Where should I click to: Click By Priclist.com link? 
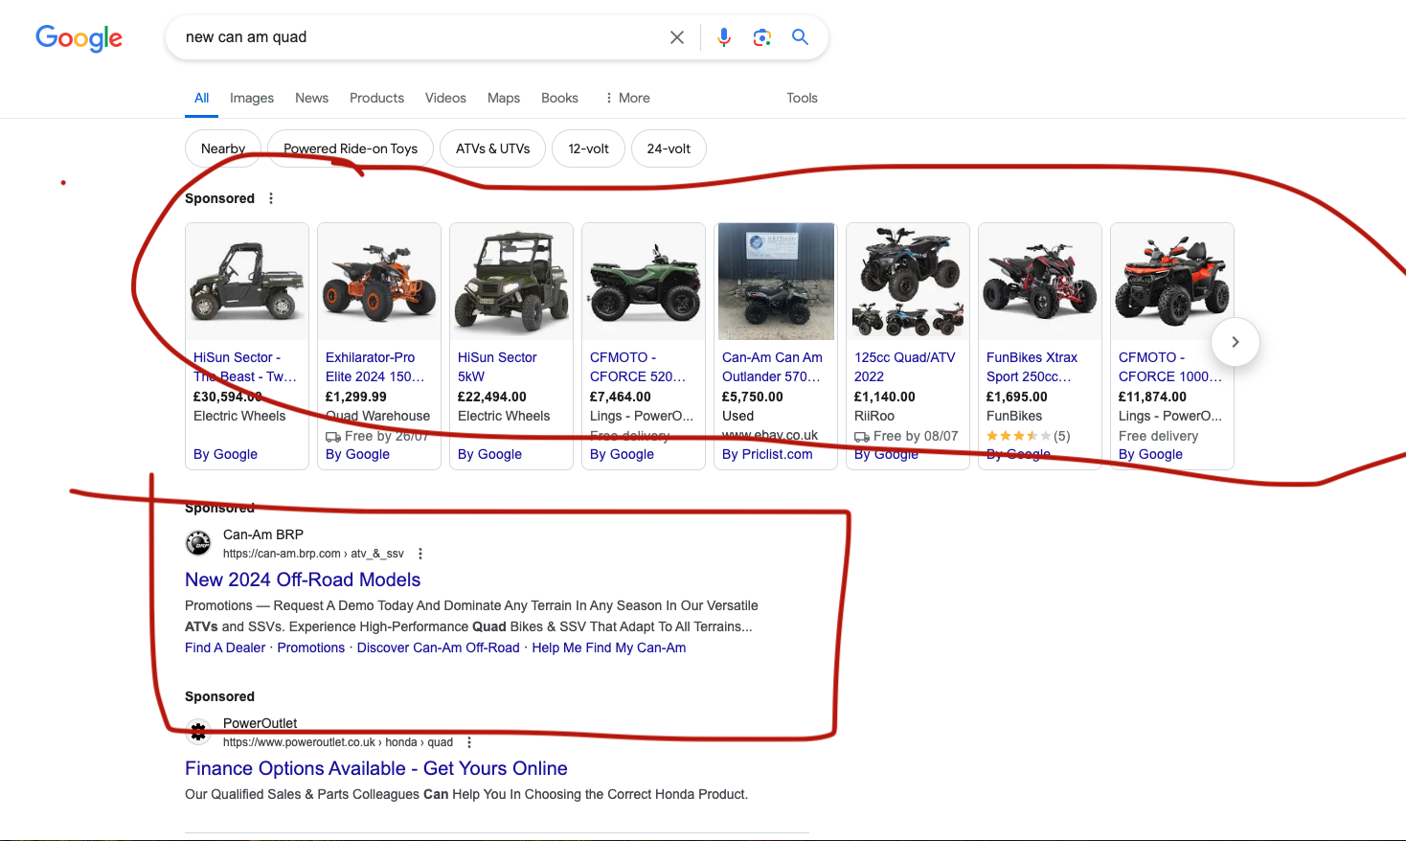pyautogui.click(x=767, y=454)
